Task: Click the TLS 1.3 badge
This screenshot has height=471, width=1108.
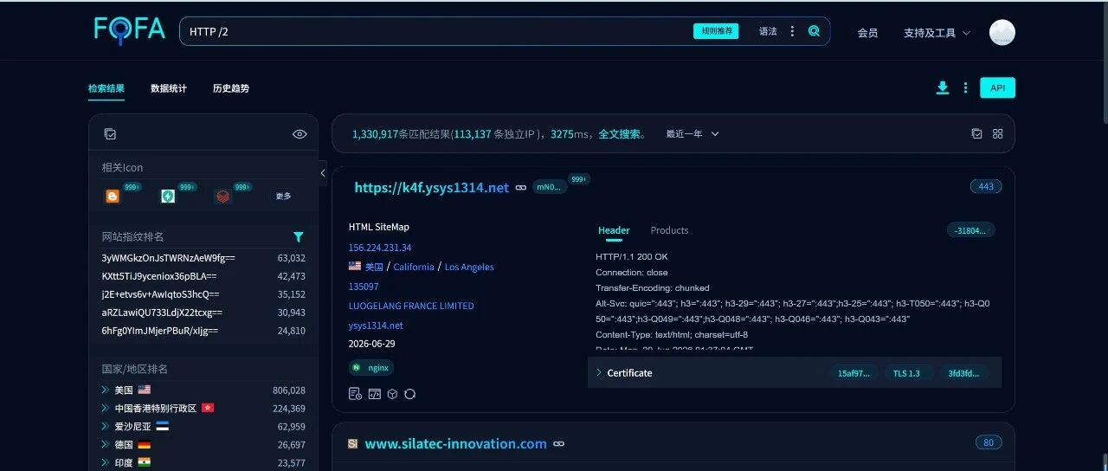Action: click(x=906, y=373)
